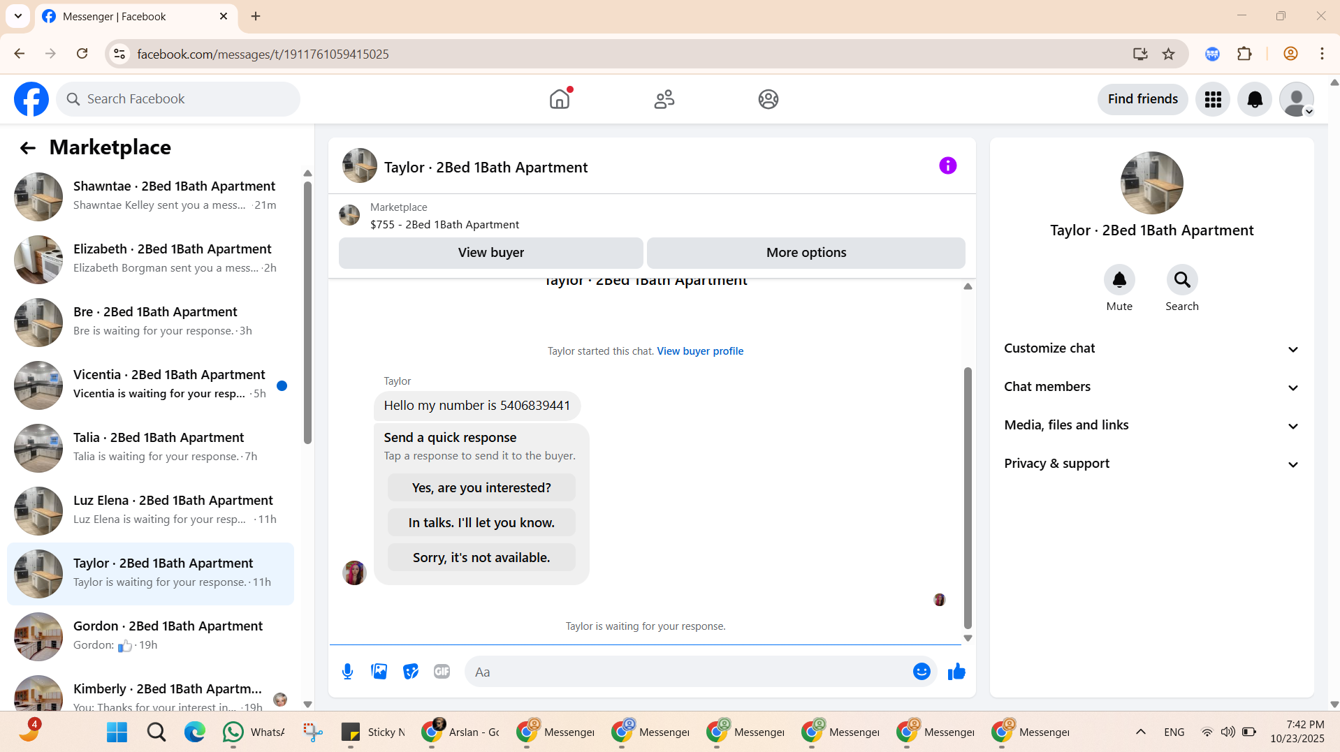Choose a sticker icon
The width and height of the screenshot is (1340, 752).
tap(411, 672)
